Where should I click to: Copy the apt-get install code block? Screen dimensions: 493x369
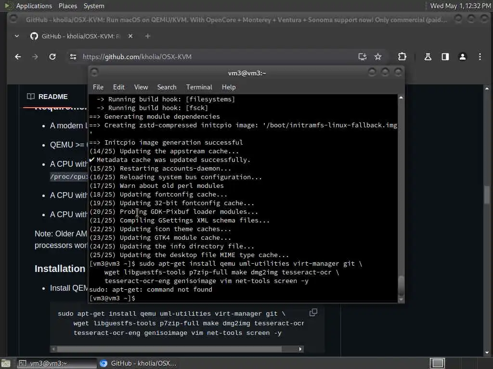313,312
